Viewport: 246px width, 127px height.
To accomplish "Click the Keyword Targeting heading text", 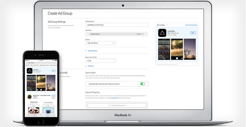I will pos(92,92).
